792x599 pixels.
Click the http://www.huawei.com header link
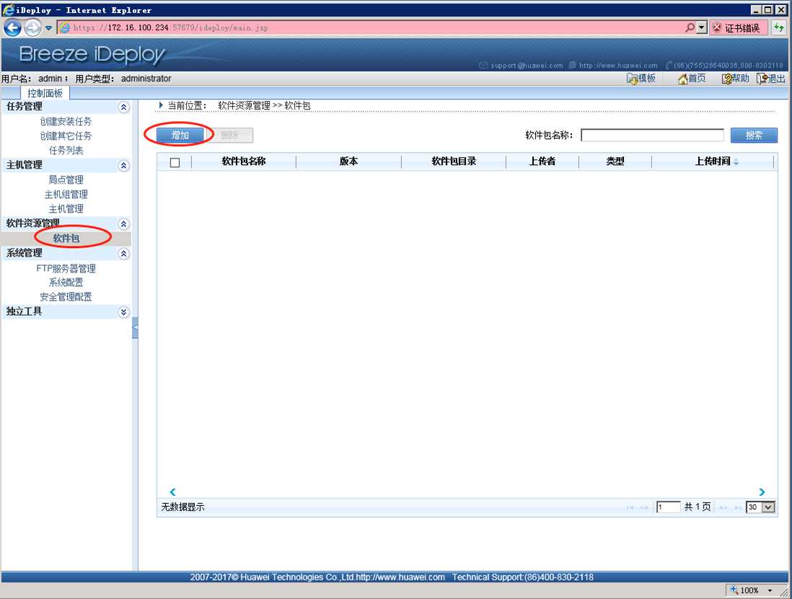[618, 66]
